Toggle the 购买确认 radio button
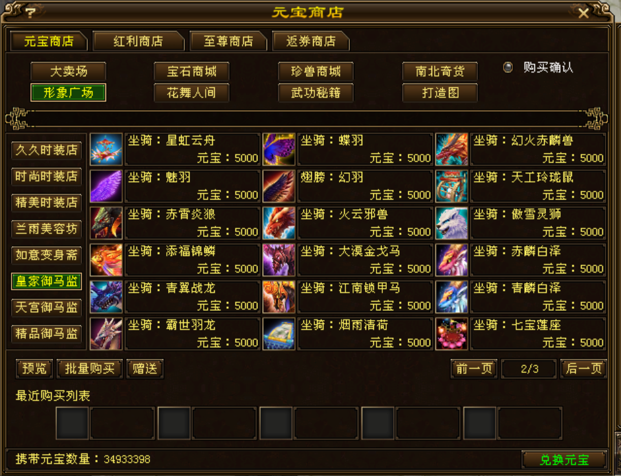621x476 pixels. coord(508,67)
